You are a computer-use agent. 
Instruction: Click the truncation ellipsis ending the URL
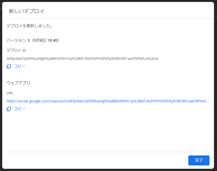[208, 102]
